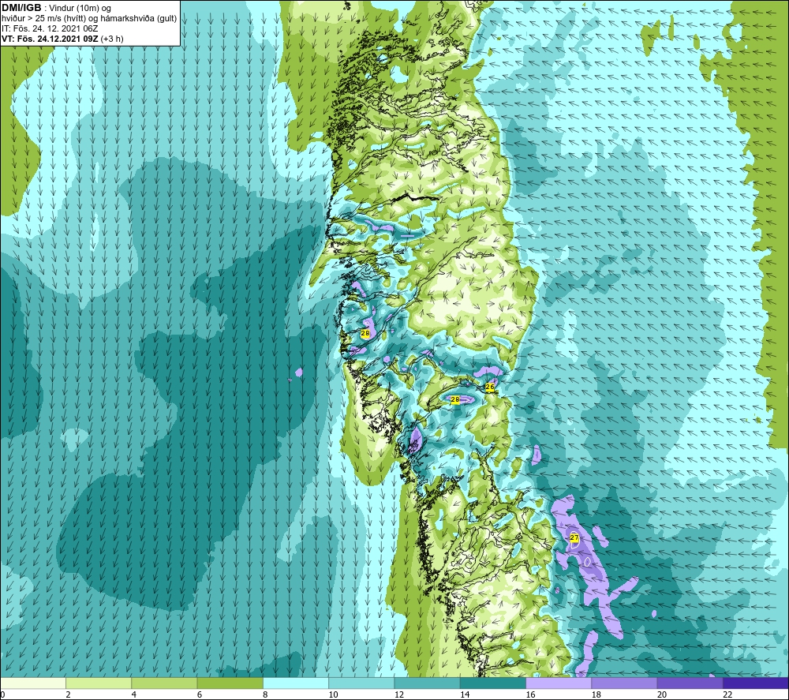Viewport: 789px width, 700px height.
Task: Pick the 4–6 m/s green legend swatch
Action: 165,683
